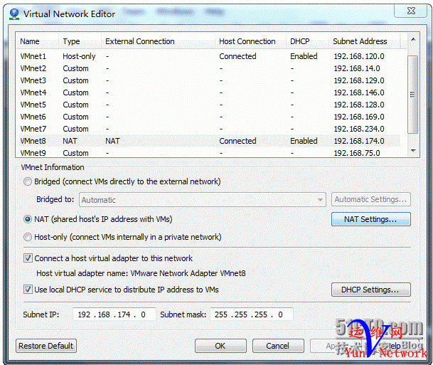Click the list scrollbar up arrow
Viewport: 433px width, 365px height.
(x=413, y=40)
